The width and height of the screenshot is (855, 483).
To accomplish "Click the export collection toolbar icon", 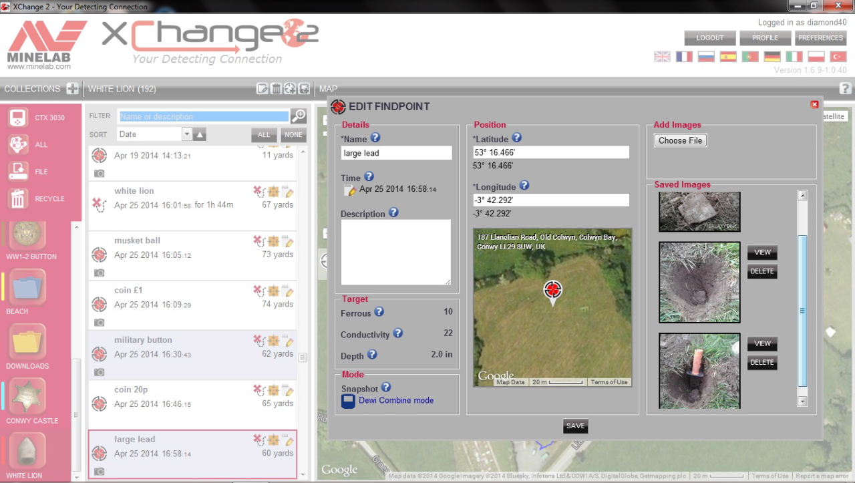I will [x=304, y=89].
